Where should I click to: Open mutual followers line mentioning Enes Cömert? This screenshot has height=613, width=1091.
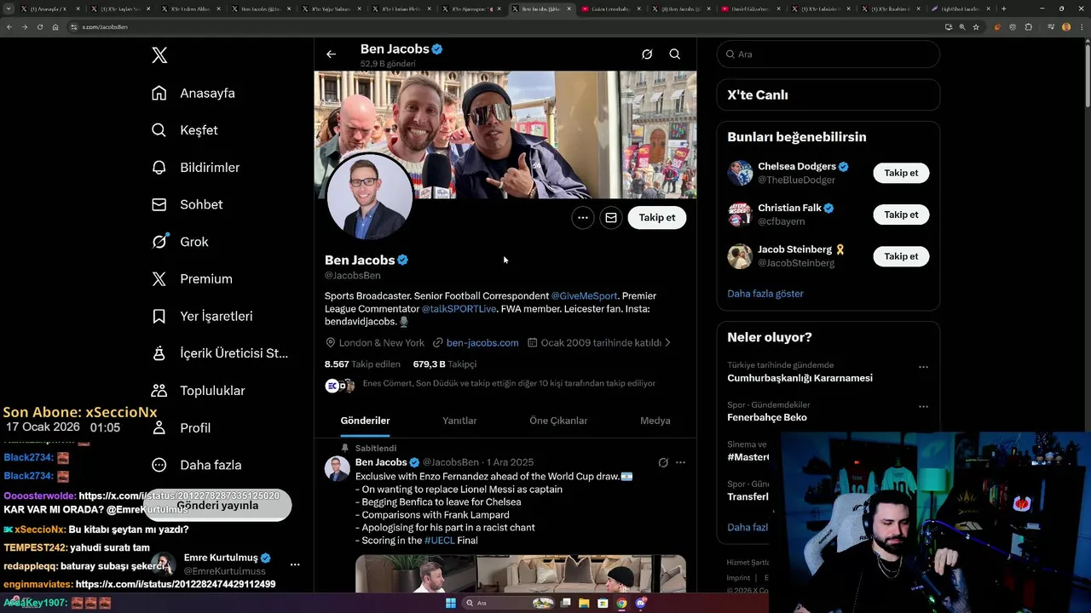509,383
